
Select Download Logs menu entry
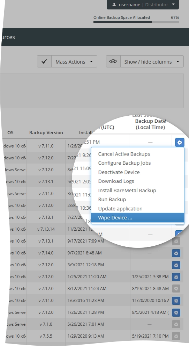(116, 181)
